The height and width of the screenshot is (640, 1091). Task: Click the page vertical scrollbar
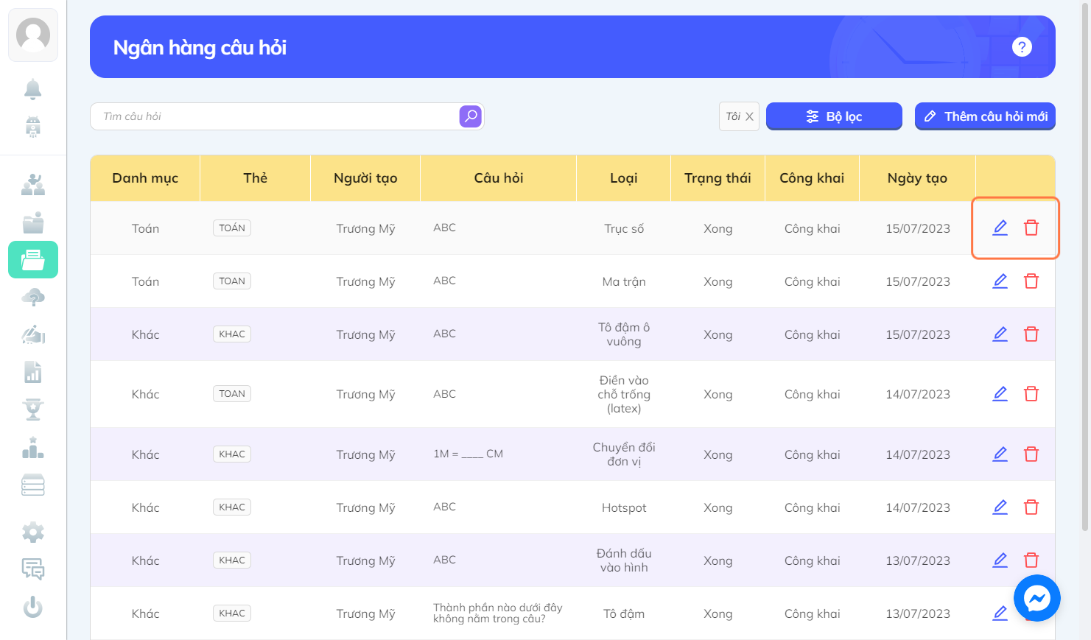(x=1085, y=265)
